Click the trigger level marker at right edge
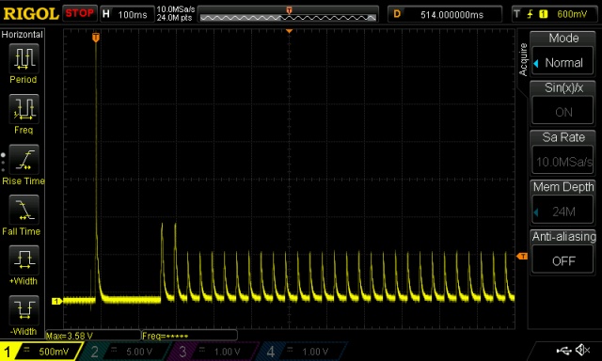The image size is (602, 361). point(522,256)
